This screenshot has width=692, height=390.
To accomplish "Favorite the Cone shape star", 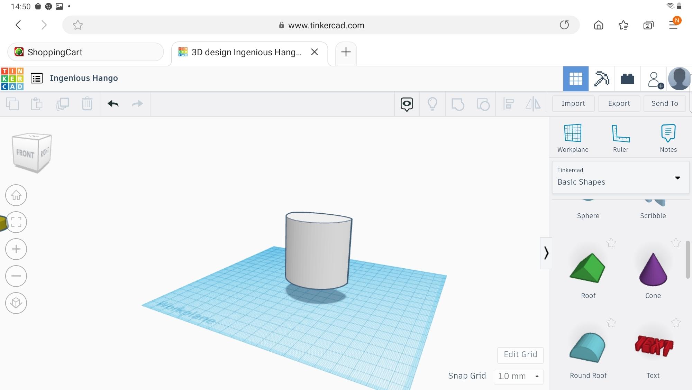I will coord(676,243).
